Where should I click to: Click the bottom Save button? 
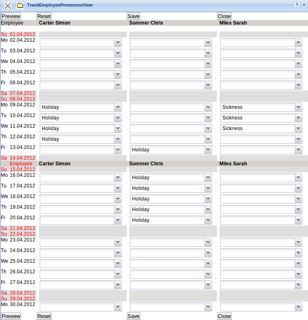[133, 316]
